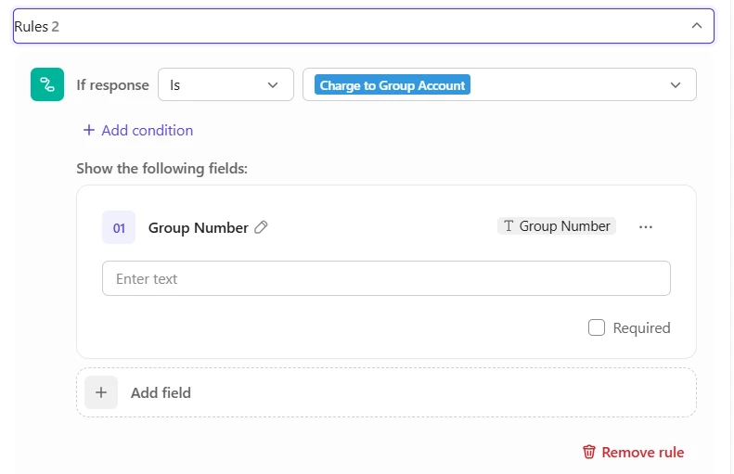
Task: Open the three-dot menu for Group Number field
Action: click(646, 227)
